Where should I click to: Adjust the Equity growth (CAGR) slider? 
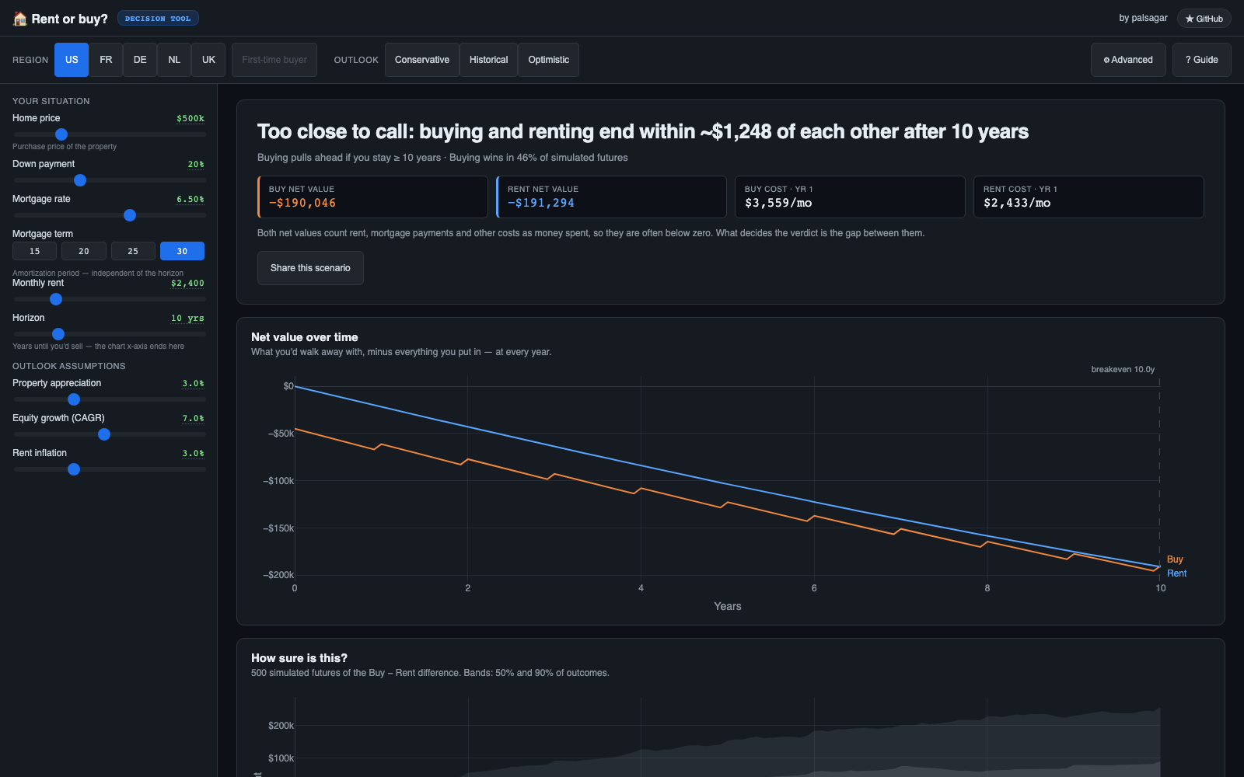tap(110, 434)
